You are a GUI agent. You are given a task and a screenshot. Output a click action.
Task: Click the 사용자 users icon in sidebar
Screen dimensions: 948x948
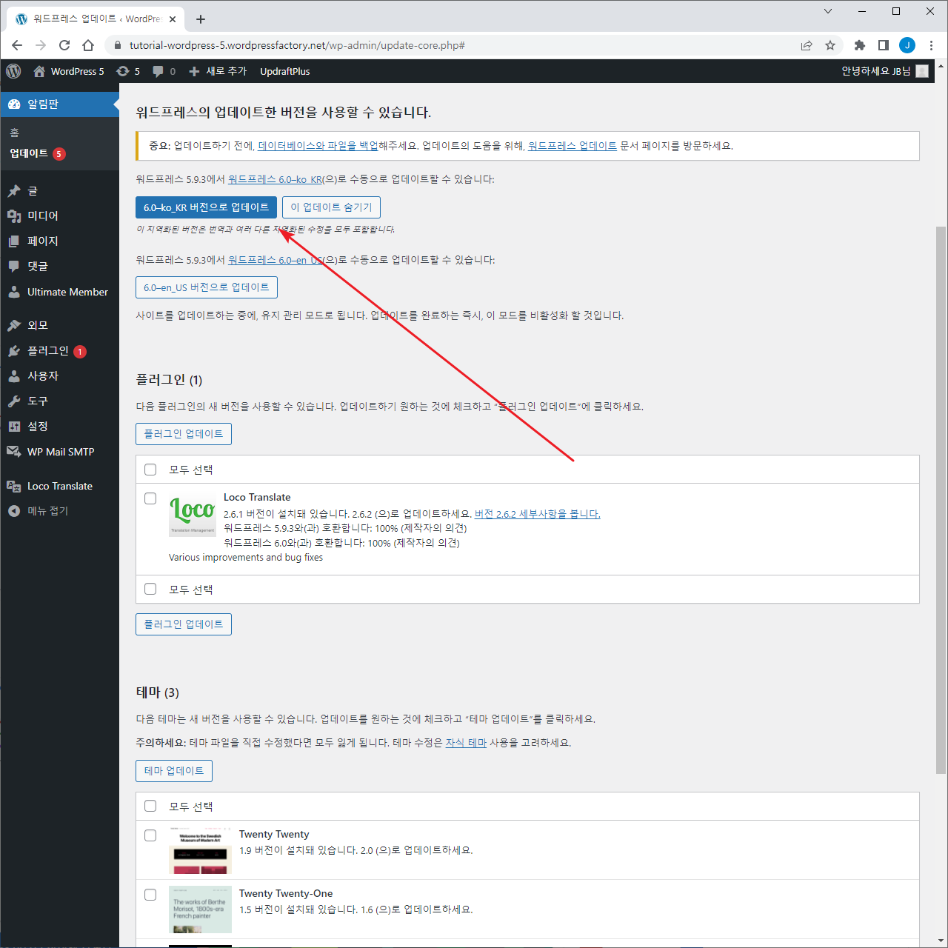tap(14, 376)
